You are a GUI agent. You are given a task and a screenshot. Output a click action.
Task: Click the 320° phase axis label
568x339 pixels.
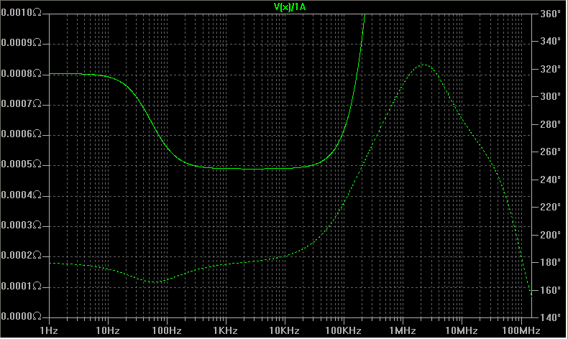point(551,69)
